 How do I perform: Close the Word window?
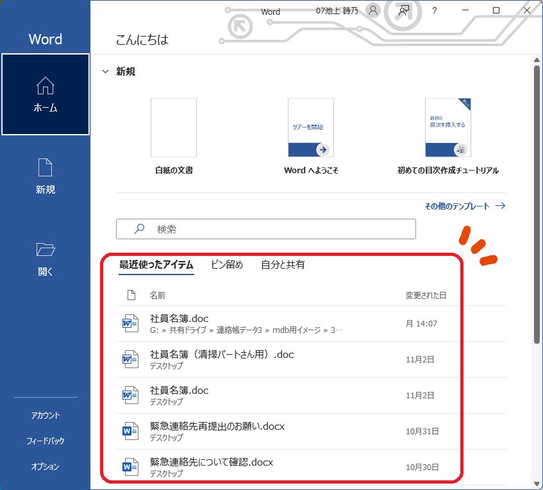[x=527, y=10]
